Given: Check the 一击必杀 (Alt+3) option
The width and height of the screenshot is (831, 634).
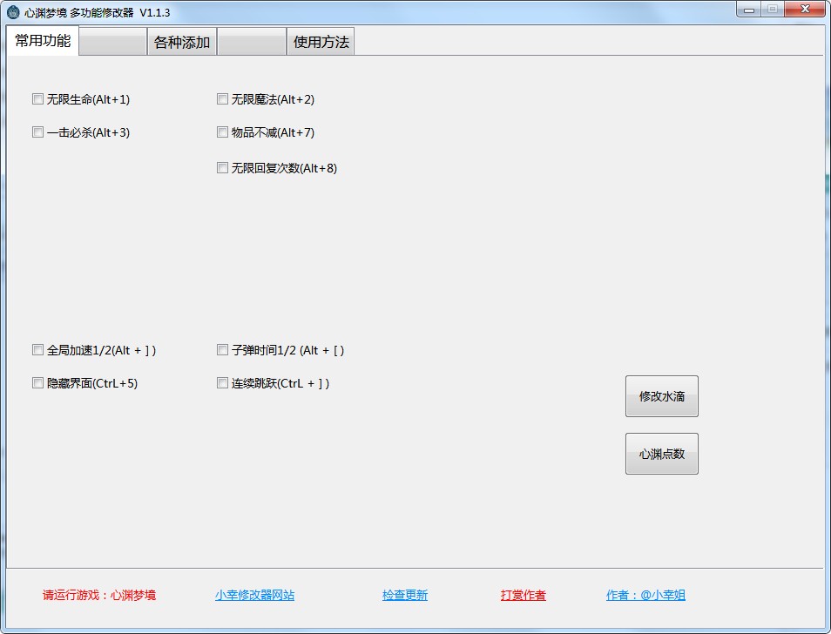Looking at the screenshot, I should pos(37,132).
